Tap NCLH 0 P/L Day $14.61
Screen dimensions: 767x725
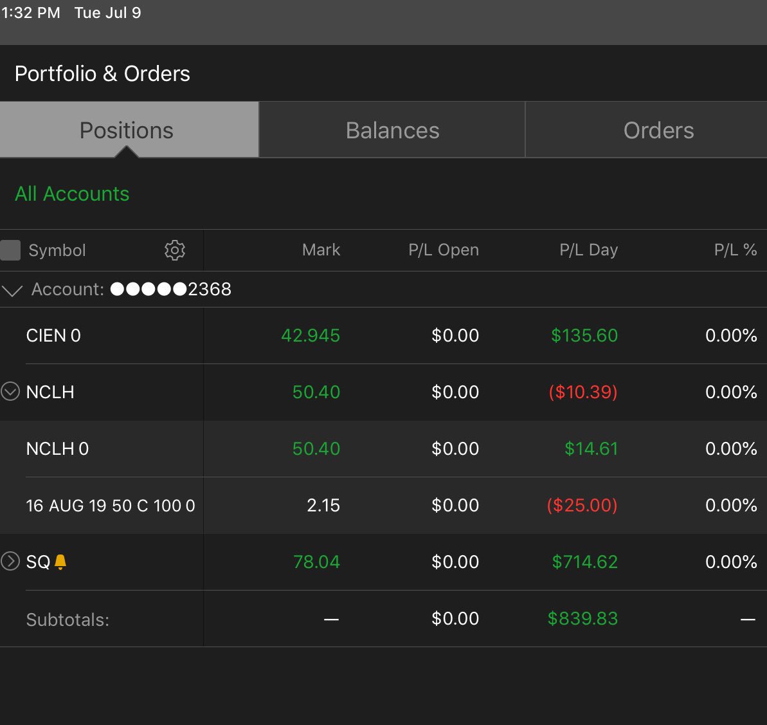[591, 448]
